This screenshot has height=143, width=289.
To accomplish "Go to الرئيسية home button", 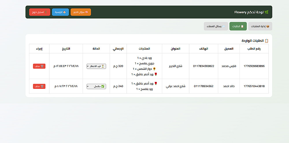I will coord(60,12).
